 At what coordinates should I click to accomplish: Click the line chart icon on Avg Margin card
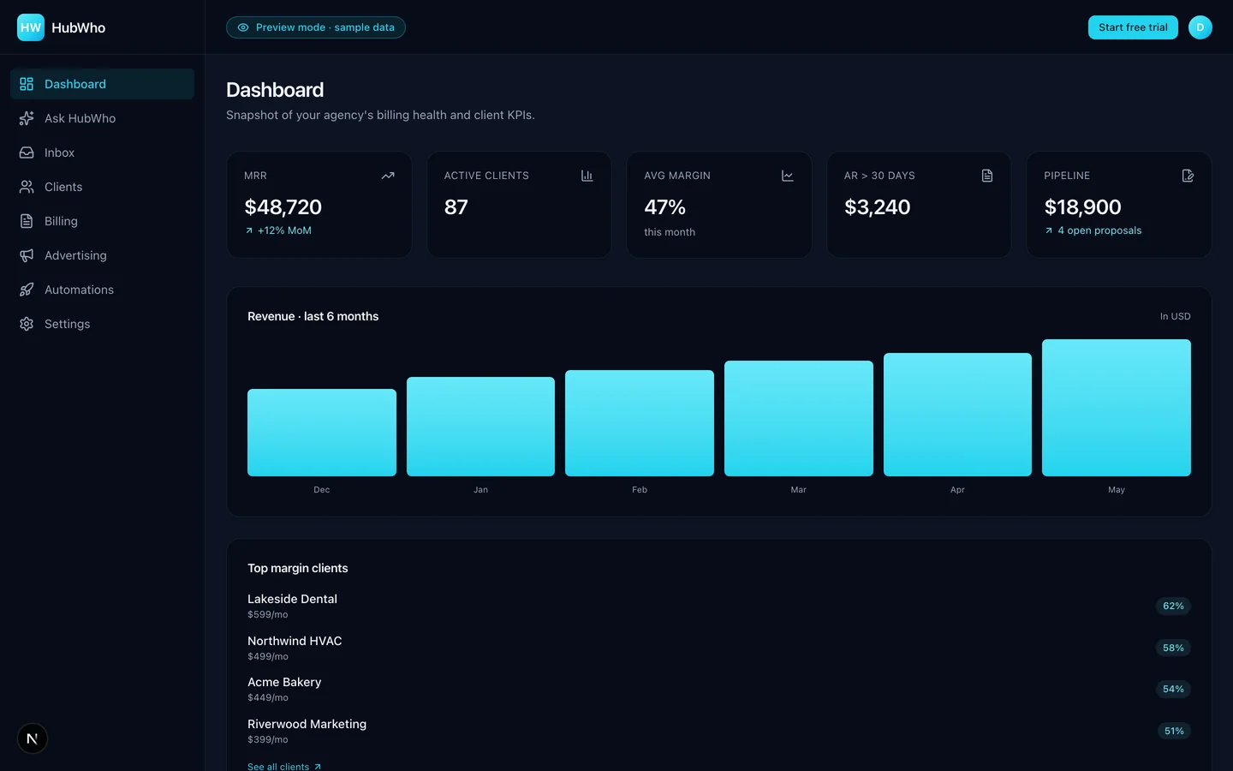788,176
